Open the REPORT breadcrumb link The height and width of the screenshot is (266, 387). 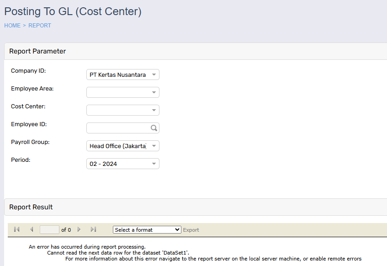(40, 26)
